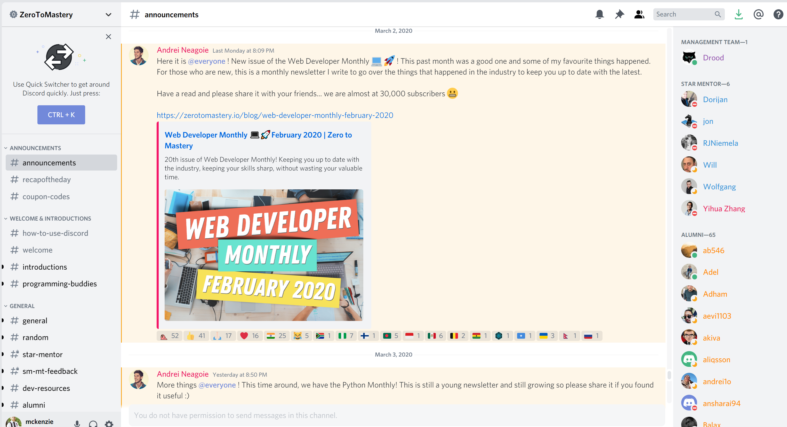
Task: Open notification settings bell icon
Action: point(599,14)
